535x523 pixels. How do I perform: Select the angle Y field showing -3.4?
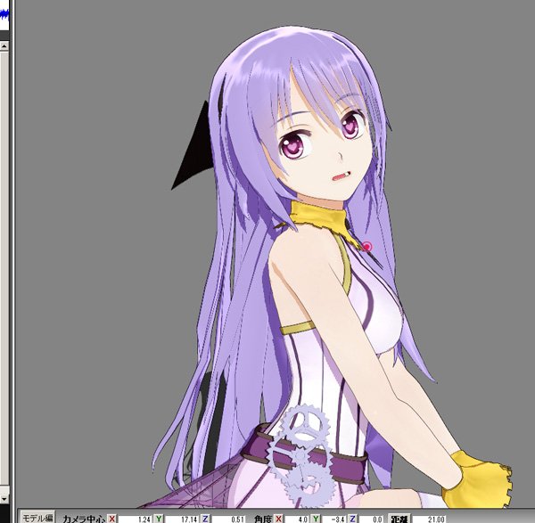pyautogui.click(x=333, y=519)
